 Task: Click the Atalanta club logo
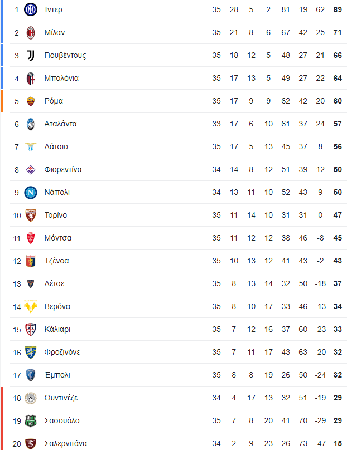(31, 124)
